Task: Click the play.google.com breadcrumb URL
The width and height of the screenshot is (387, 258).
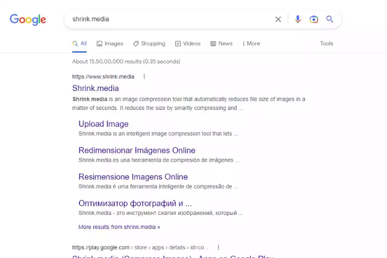Action: tap(140, 247)
